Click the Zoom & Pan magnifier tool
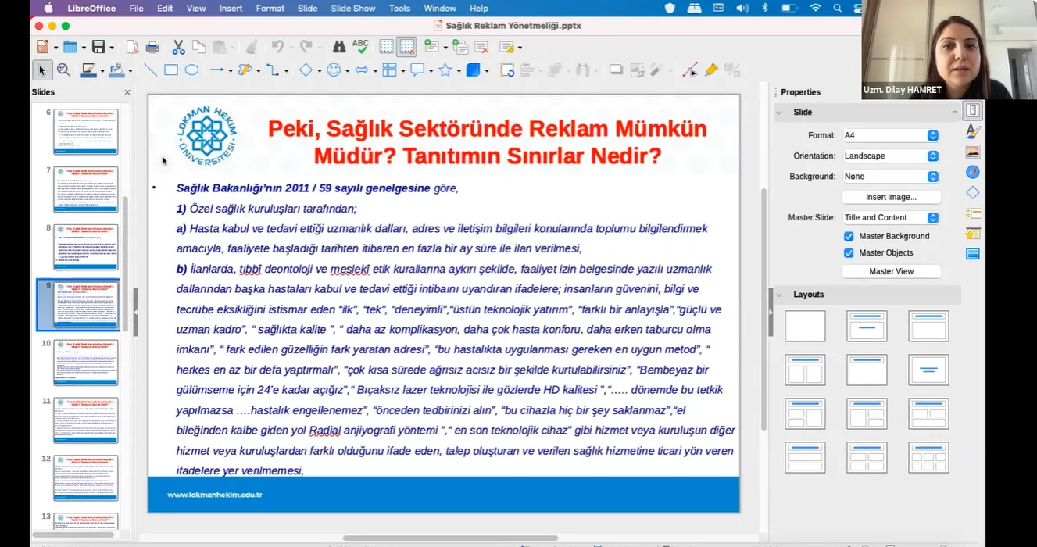This screenshot has height=547, width=1037. (63, 70)
